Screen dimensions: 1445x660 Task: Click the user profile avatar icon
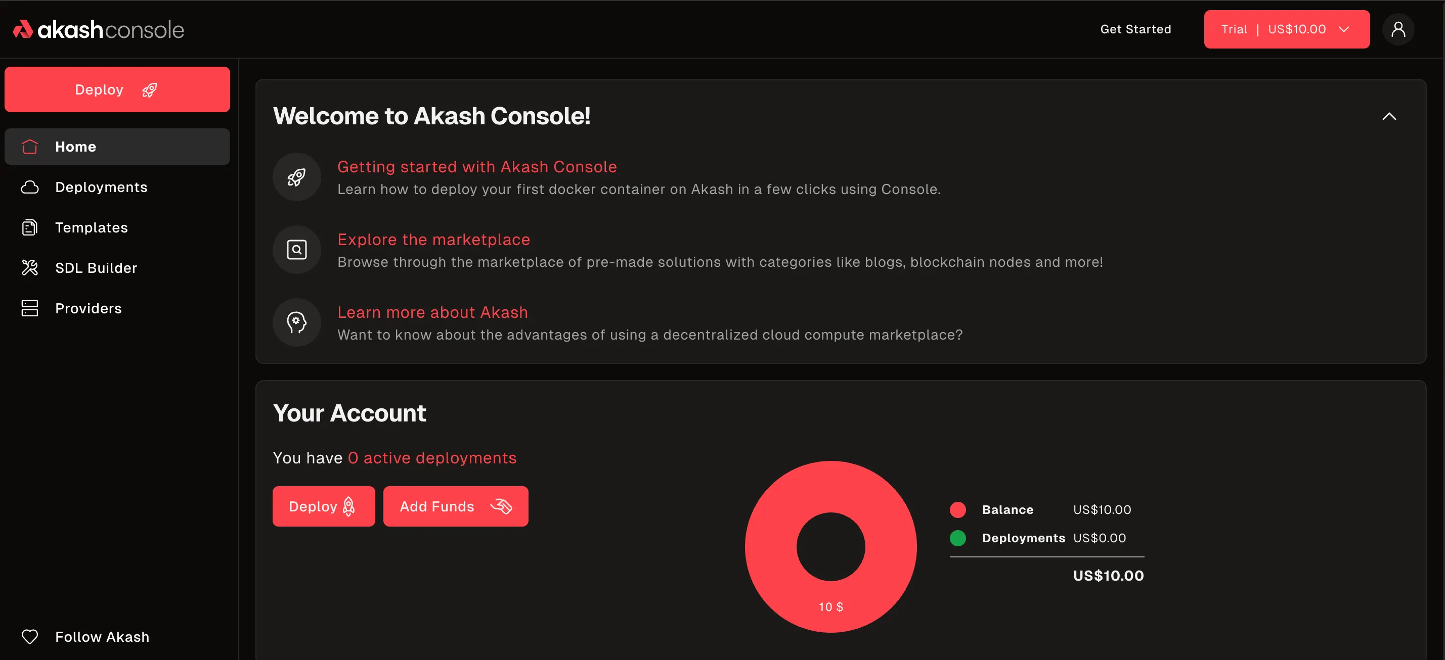[1397, 29]
